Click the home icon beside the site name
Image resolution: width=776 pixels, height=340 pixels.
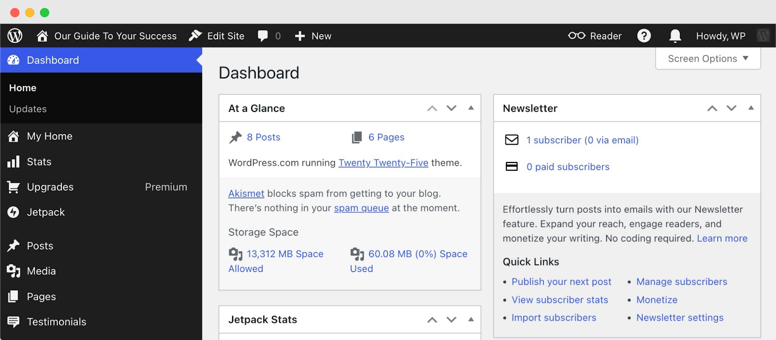(x=42, y=36)
